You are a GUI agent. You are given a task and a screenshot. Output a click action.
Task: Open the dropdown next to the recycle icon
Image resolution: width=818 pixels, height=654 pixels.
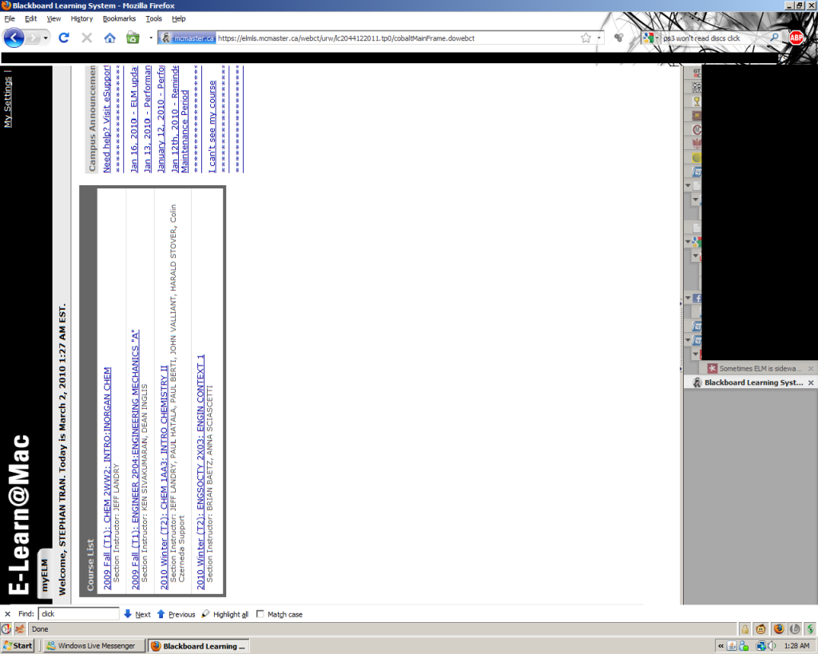[x=151, y=38]
